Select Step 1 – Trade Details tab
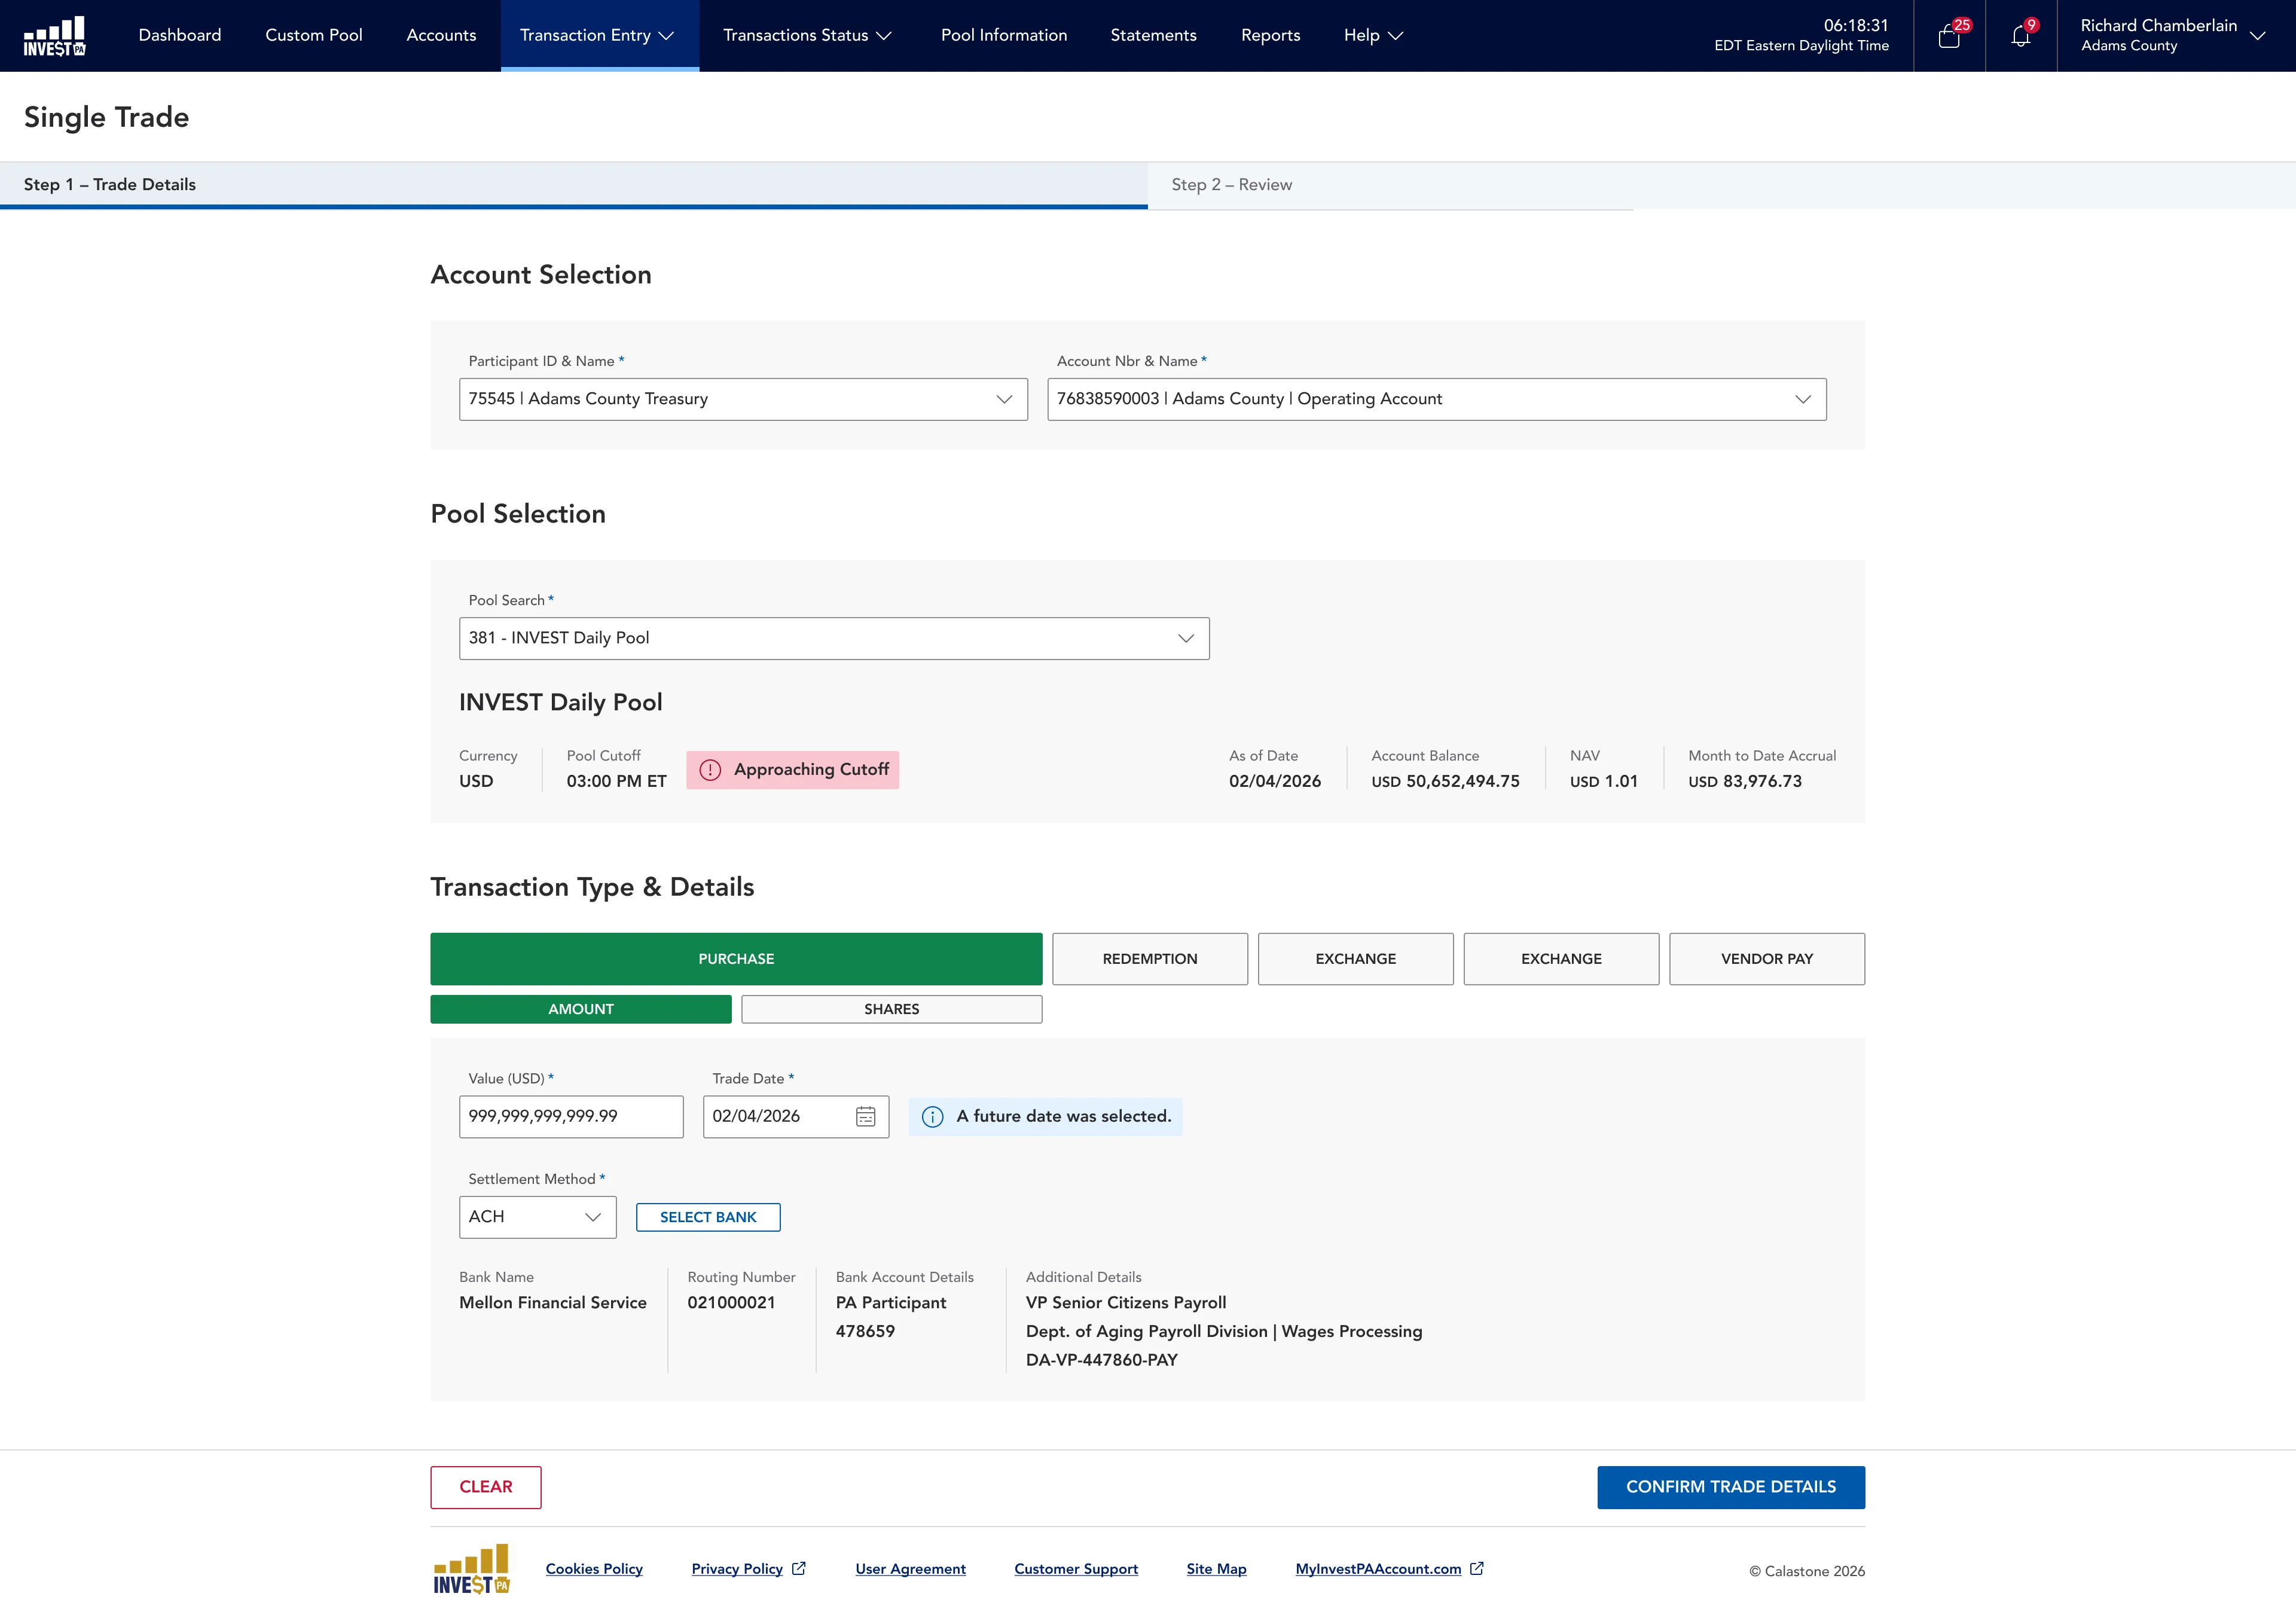 [x=574, y=185]
